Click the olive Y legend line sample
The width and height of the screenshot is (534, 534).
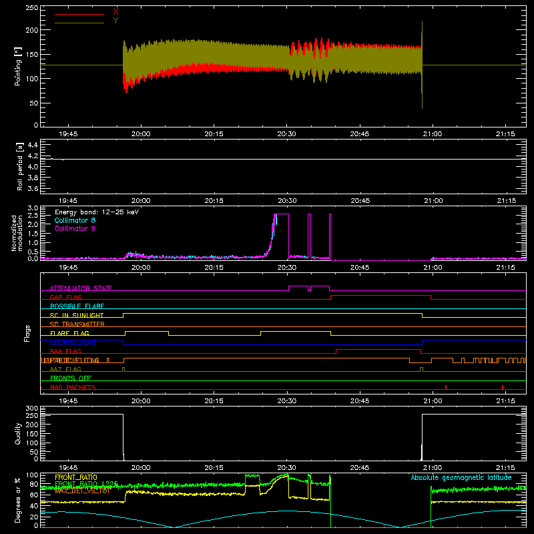[x=79, y=23]
